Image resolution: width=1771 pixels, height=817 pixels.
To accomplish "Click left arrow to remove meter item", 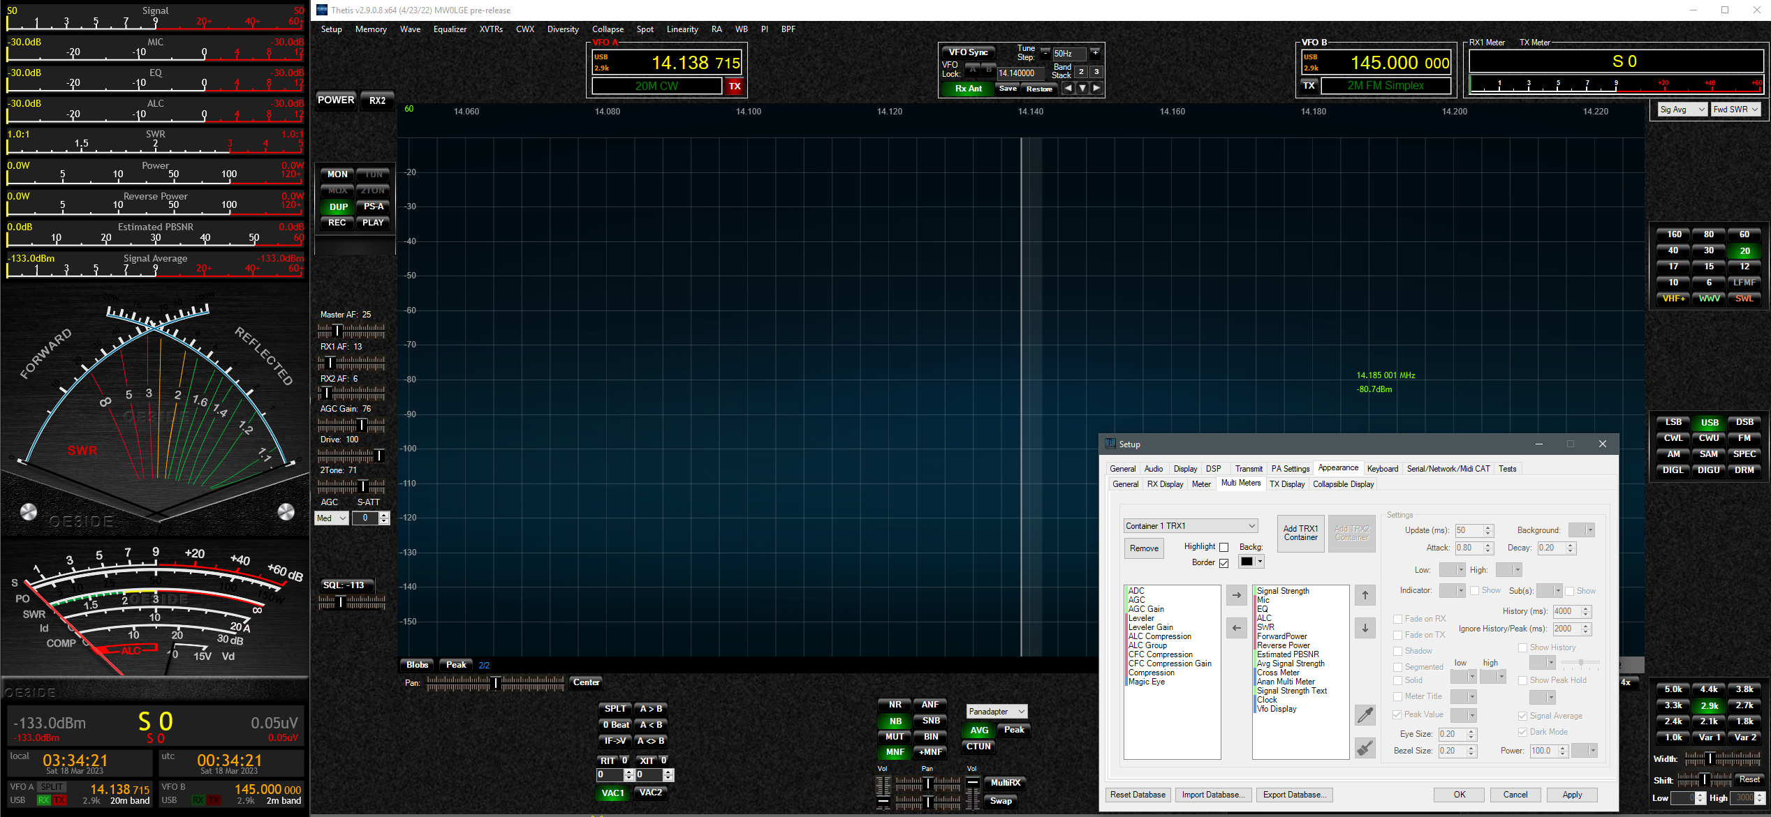I will click(1236, 628).
